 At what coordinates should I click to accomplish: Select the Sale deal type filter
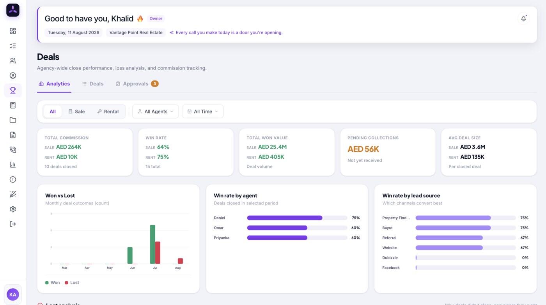click(76, 112)
